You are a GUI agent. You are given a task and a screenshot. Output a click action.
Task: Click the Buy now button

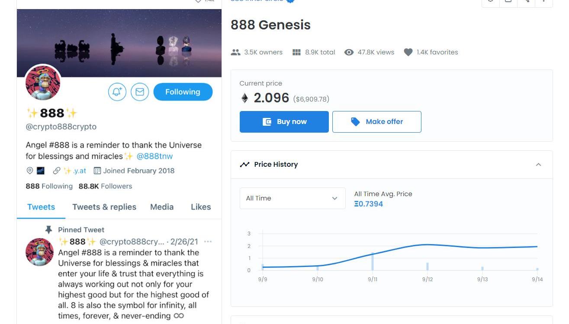tap(284, 122)
